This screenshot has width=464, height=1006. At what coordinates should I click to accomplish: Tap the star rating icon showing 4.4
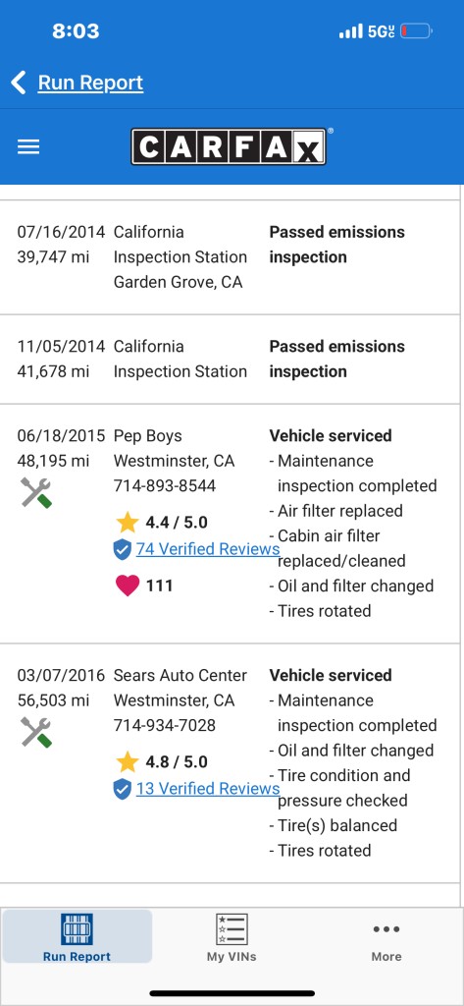coord(128,523)
